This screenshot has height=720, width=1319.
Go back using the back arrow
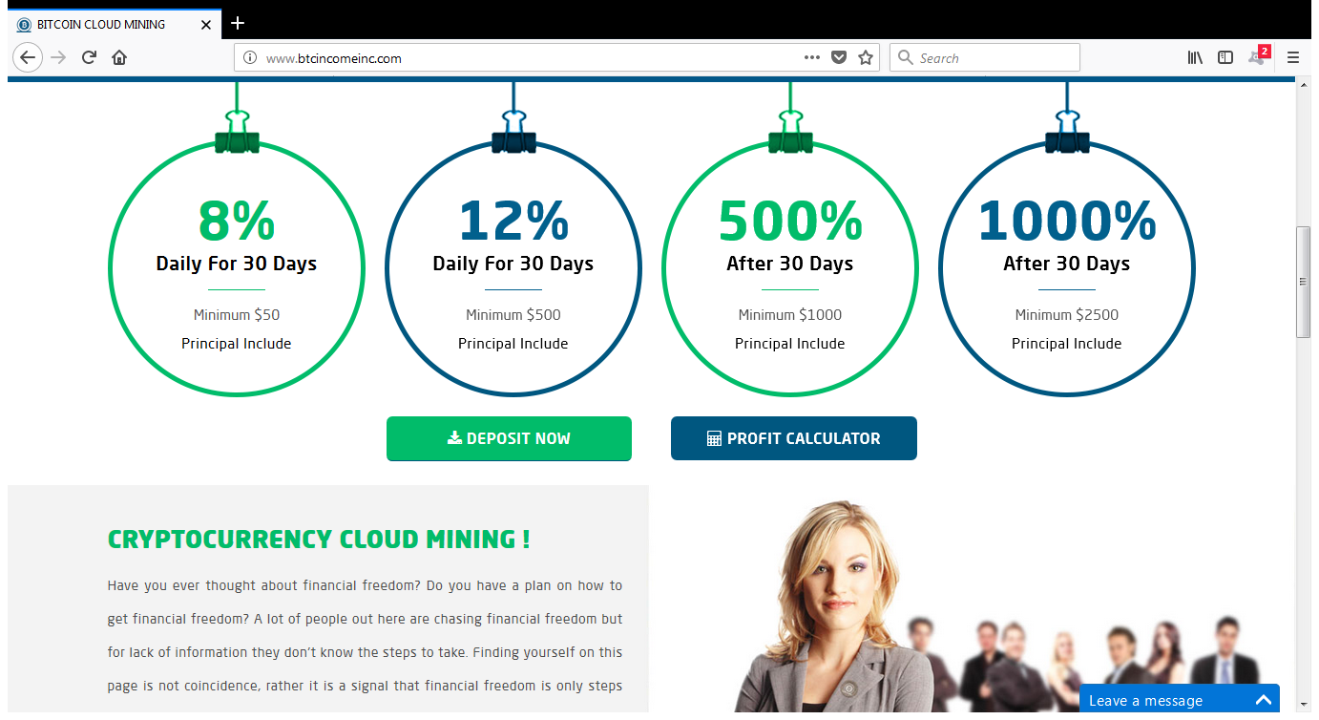pos(27,57)
